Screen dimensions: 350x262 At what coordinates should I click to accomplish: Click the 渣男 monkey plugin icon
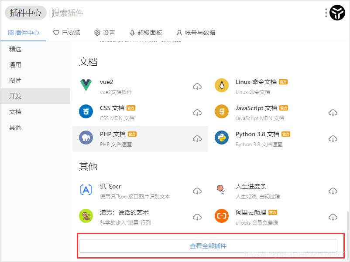[x=86, y=216]
